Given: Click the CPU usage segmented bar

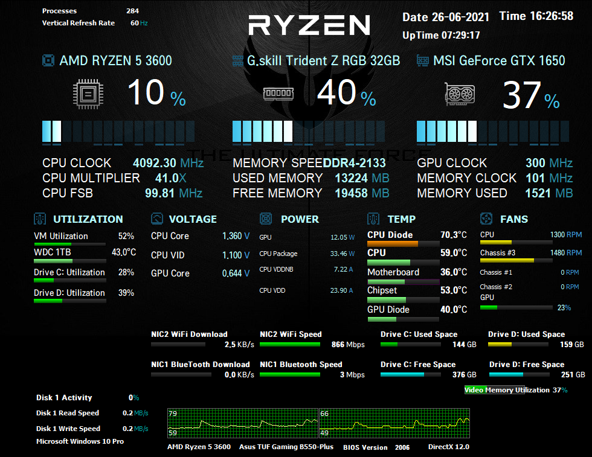Looking at the screenshot, I should coord(118,132).
